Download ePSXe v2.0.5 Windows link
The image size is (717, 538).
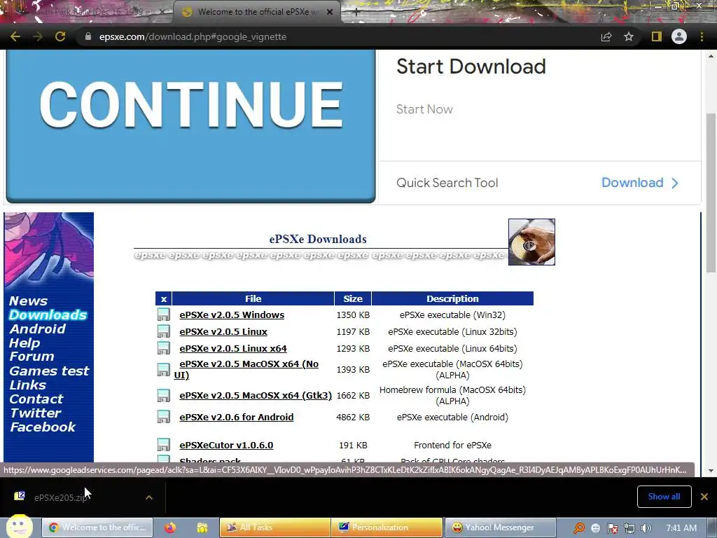tap(232, 315)
